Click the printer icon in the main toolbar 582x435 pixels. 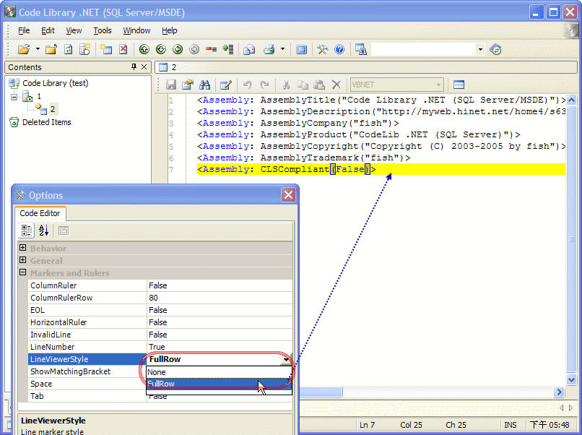(x=269, y=49)
